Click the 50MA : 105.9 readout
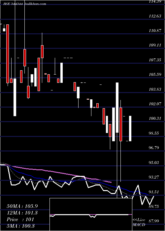 point(22,206)
